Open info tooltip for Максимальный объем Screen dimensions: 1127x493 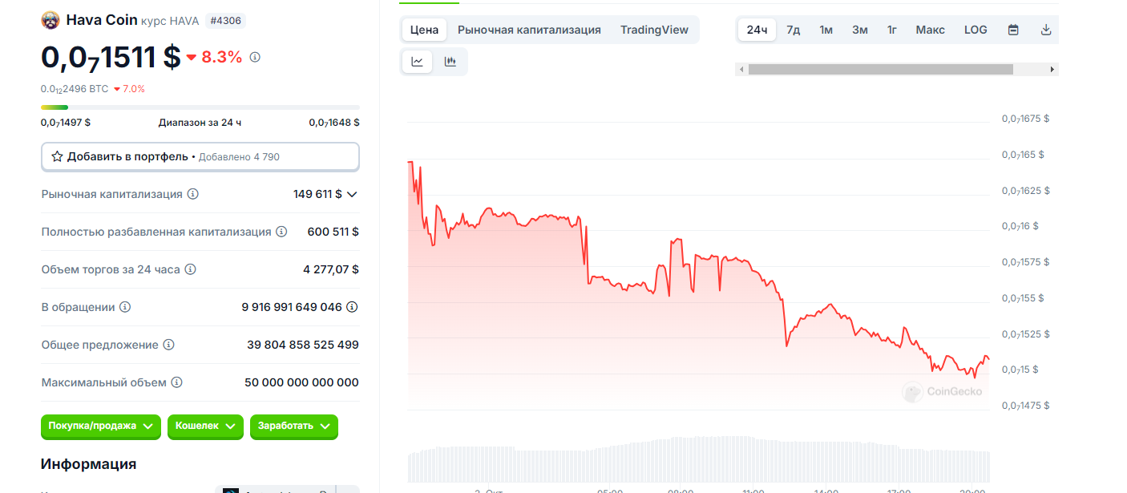176,382
